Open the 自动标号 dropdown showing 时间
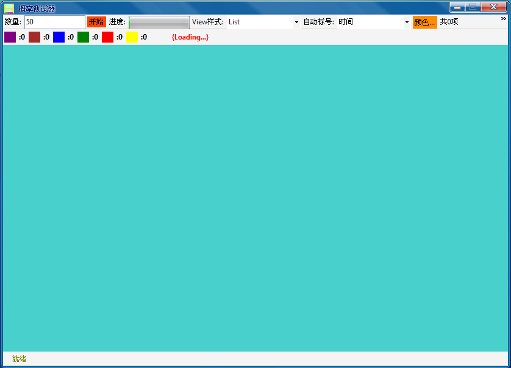The width and height of the screenshot is (511, 368). pos(373,22)
